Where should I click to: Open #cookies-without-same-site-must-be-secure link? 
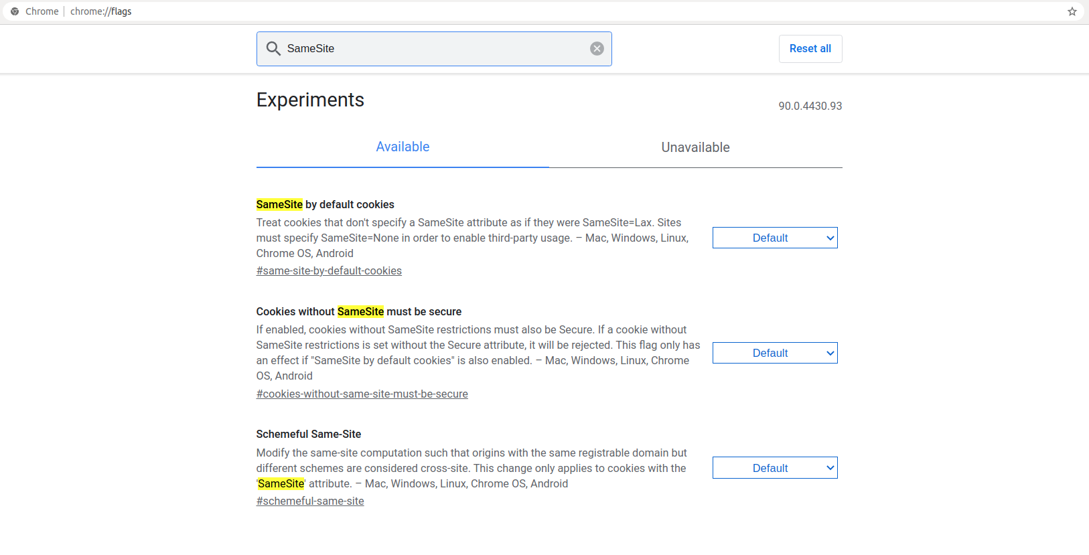click(362, 394)
